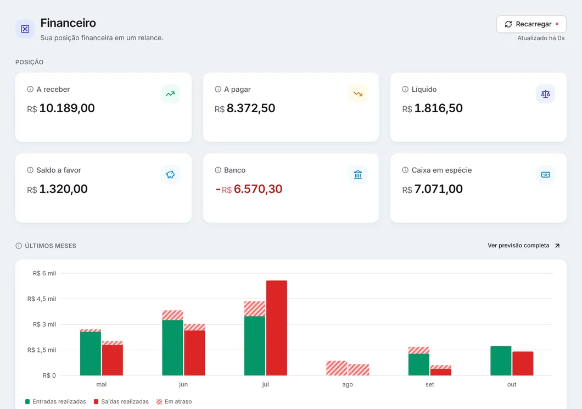Click the info icon beside Últimos meses
Screen dimensions: 582x409
19,246
